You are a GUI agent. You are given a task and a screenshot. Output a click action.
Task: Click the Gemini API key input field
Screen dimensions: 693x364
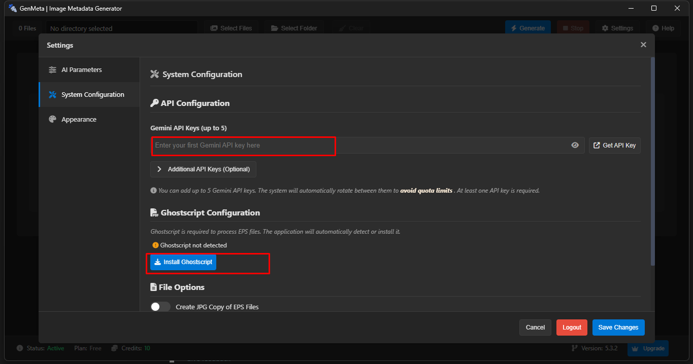tap(243, 146)
